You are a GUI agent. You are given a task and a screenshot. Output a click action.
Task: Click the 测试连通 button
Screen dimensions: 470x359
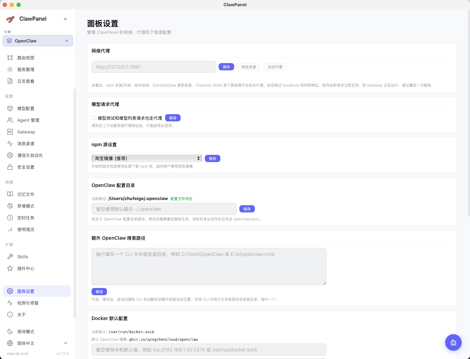[x=248, y=67]
